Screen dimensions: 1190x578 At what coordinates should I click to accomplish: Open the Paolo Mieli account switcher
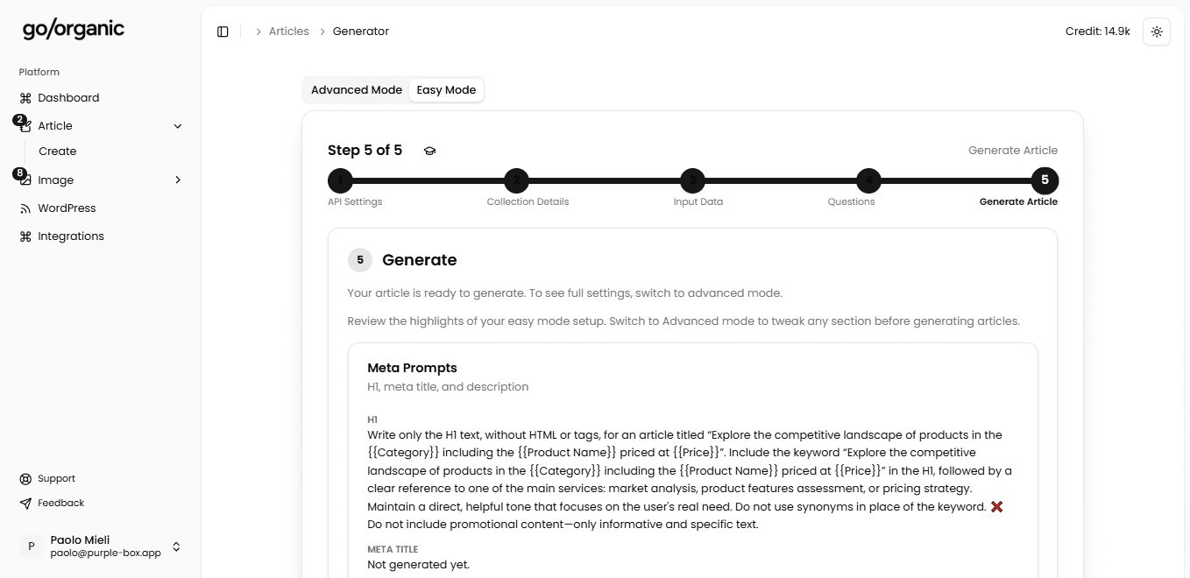(x=176, y=546)
